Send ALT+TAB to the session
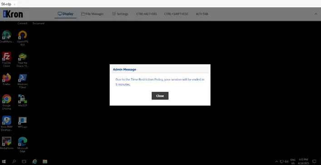The width and height of the screenshot is (321, 165). point(202,14)
